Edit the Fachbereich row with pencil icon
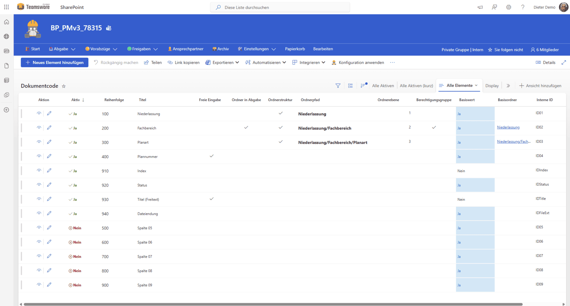Image resolution: width=570 pixels, height=306 pixels. click(49, 127)
